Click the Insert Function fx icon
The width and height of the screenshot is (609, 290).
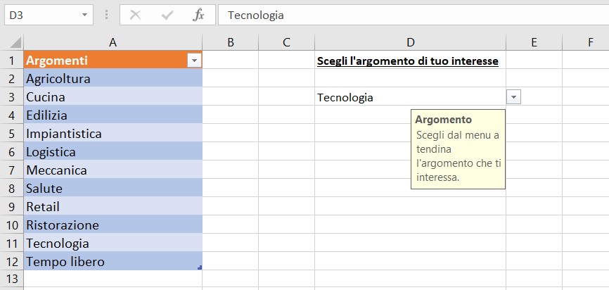click(199, 15)
